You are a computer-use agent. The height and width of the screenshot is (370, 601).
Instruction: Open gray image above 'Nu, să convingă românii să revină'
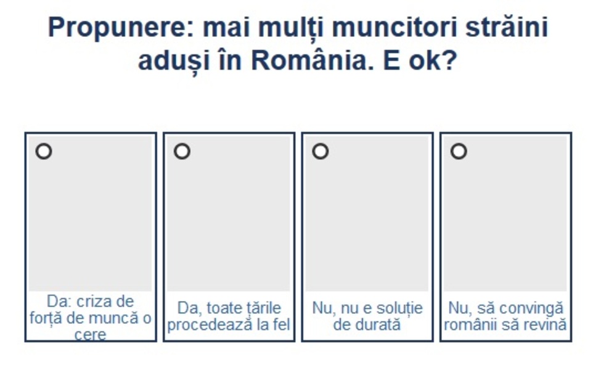point(505,222)
